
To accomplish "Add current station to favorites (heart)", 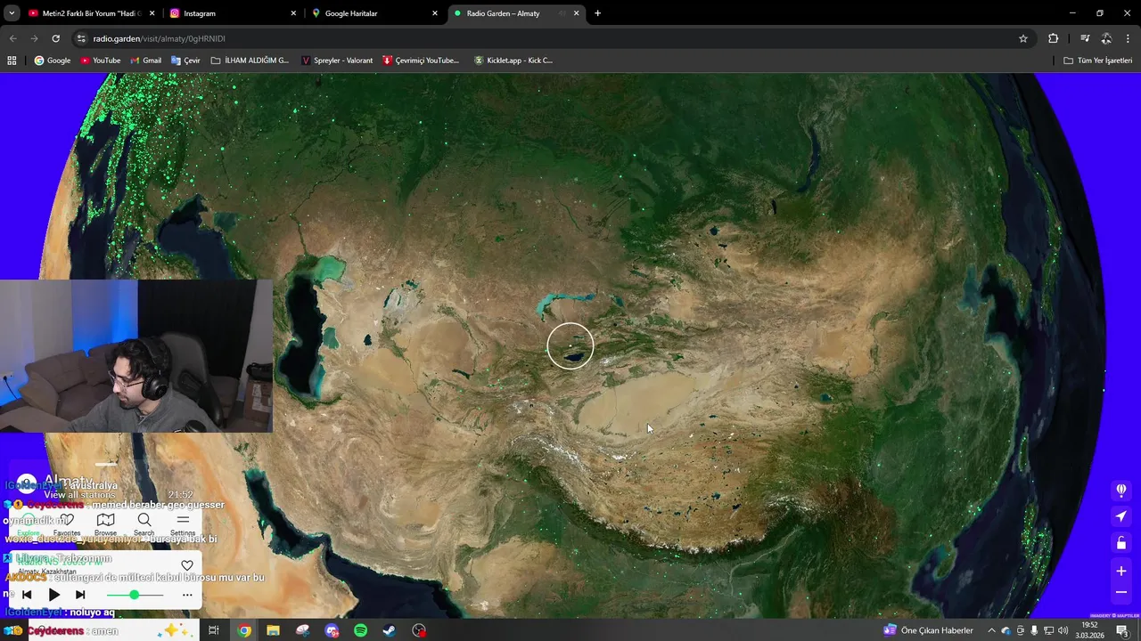I will (x=187, y=565).
